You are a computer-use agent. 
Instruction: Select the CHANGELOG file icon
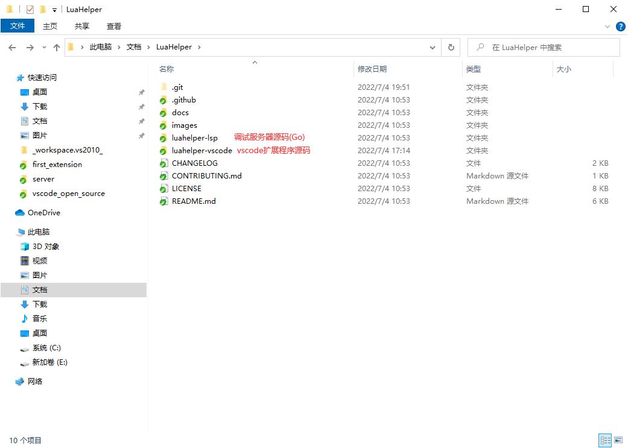click(163, 163)
